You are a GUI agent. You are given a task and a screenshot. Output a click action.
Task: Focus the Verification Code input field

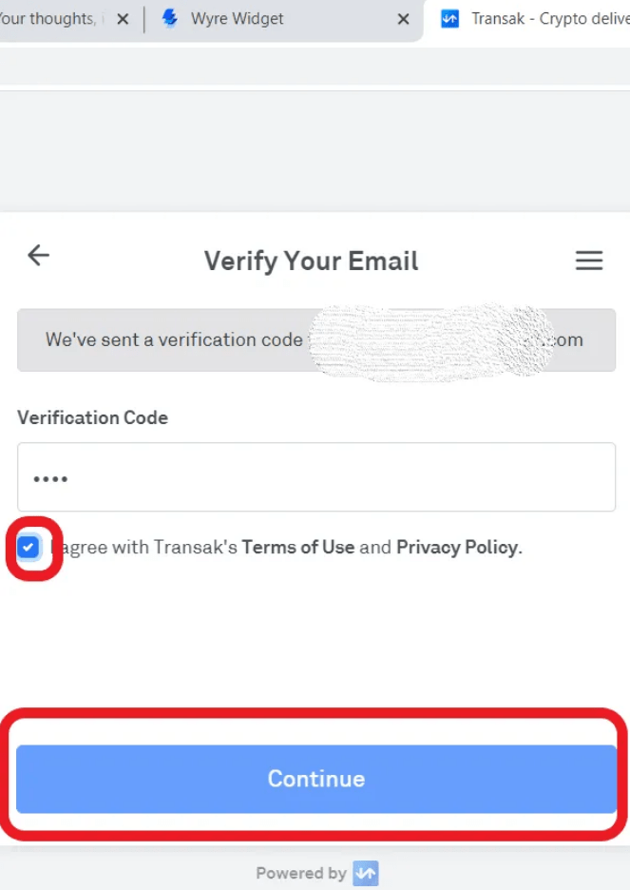(315, 477)
